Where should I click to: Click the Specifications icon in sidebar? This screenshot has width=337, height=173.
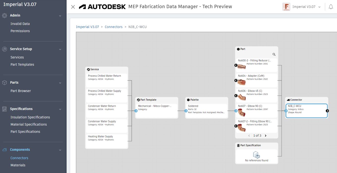tap(4, 109)
